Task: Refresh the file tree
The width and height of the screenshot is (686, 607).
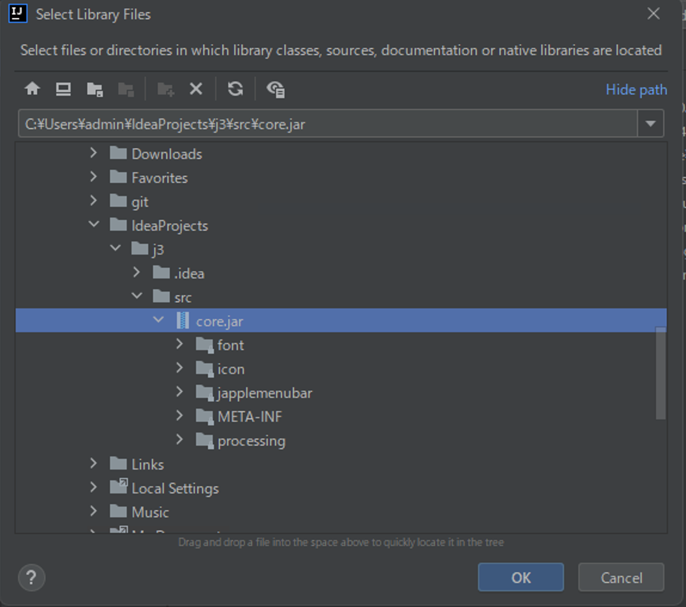Action: pos(235,89)
